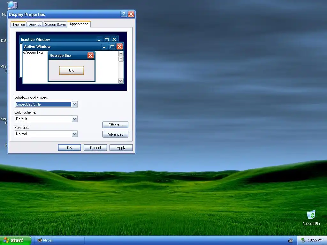Click the Inactive Window preview maximize icon
Image resolution: width=327 pixels, height=245 pixels.
click(107, 39)
